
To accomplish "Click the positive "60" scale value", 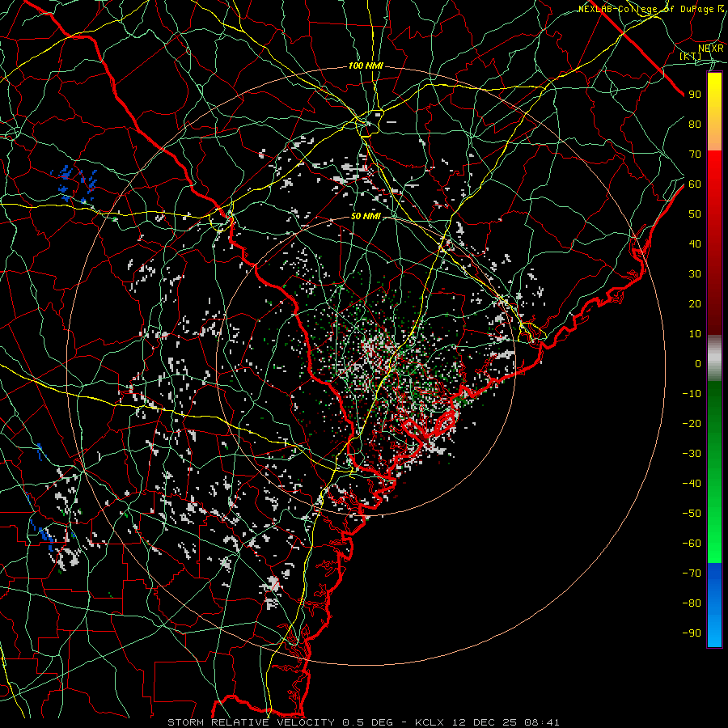I will point(695,184).
